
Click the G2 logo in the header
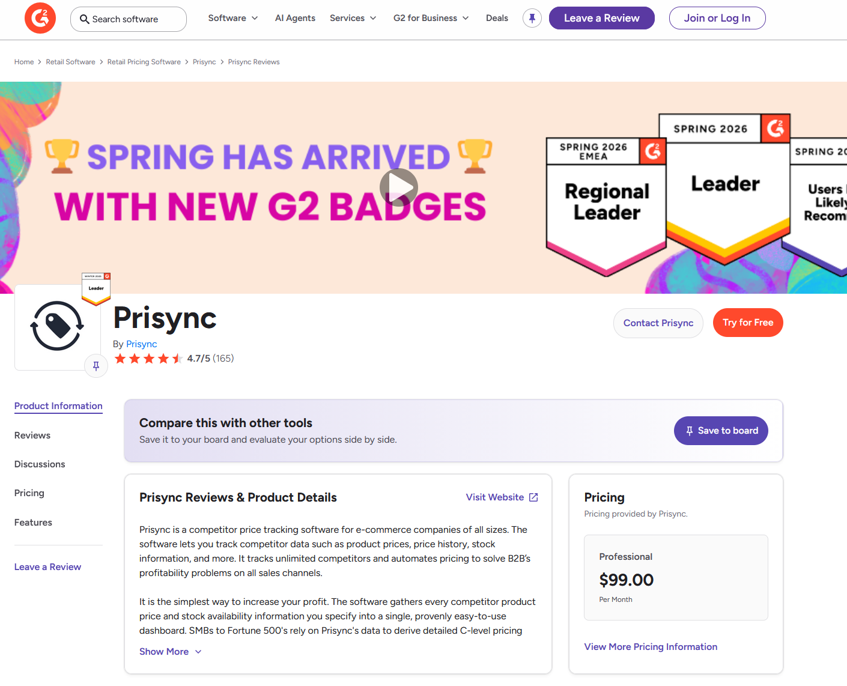(40, 18)
